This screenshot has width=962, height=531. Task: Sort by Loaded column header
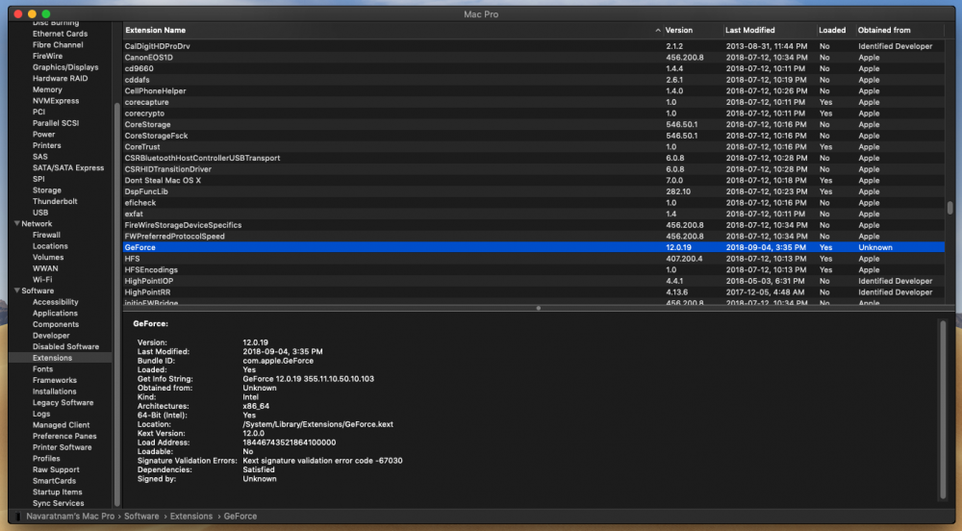tap(832, 30)
